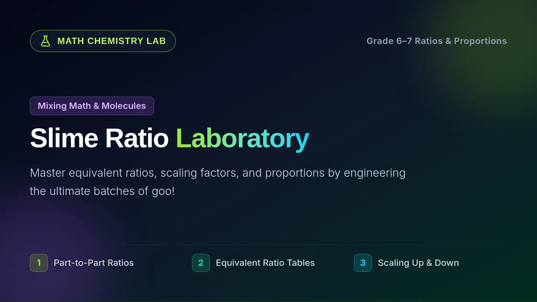The width and height of the screenshot is (537, 302).
Task: Click the white "Slime Ratio" title words
Action: (99, 138)
